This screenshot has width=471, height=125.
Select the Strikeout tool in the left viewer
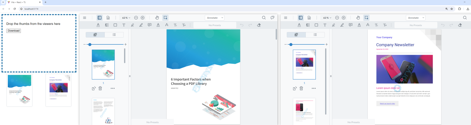[167, 25]
